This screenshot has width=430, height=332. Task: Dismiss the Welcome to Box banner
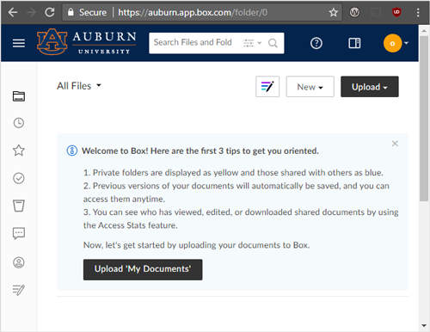tap(395, 144)
